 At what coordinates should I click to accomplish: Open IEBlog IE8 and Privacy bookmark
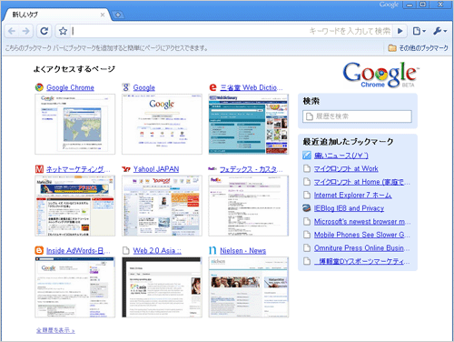point(349,208)
